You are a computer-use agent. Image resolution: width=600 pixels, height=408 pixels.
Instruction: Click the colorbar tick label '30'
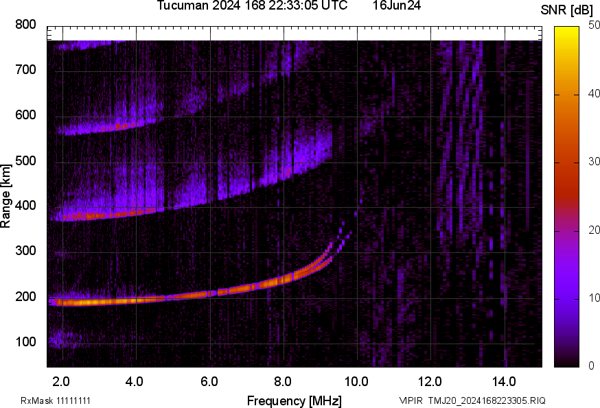(594, 162)
